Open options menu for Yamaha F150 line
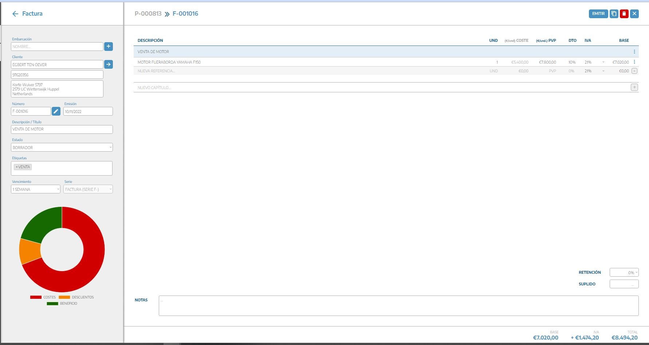The width and height of the screenshot is (649, 345). point(634,62)
